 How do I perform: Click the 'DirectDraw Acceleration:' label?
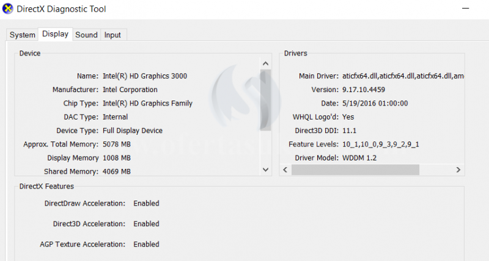[85, 204]
